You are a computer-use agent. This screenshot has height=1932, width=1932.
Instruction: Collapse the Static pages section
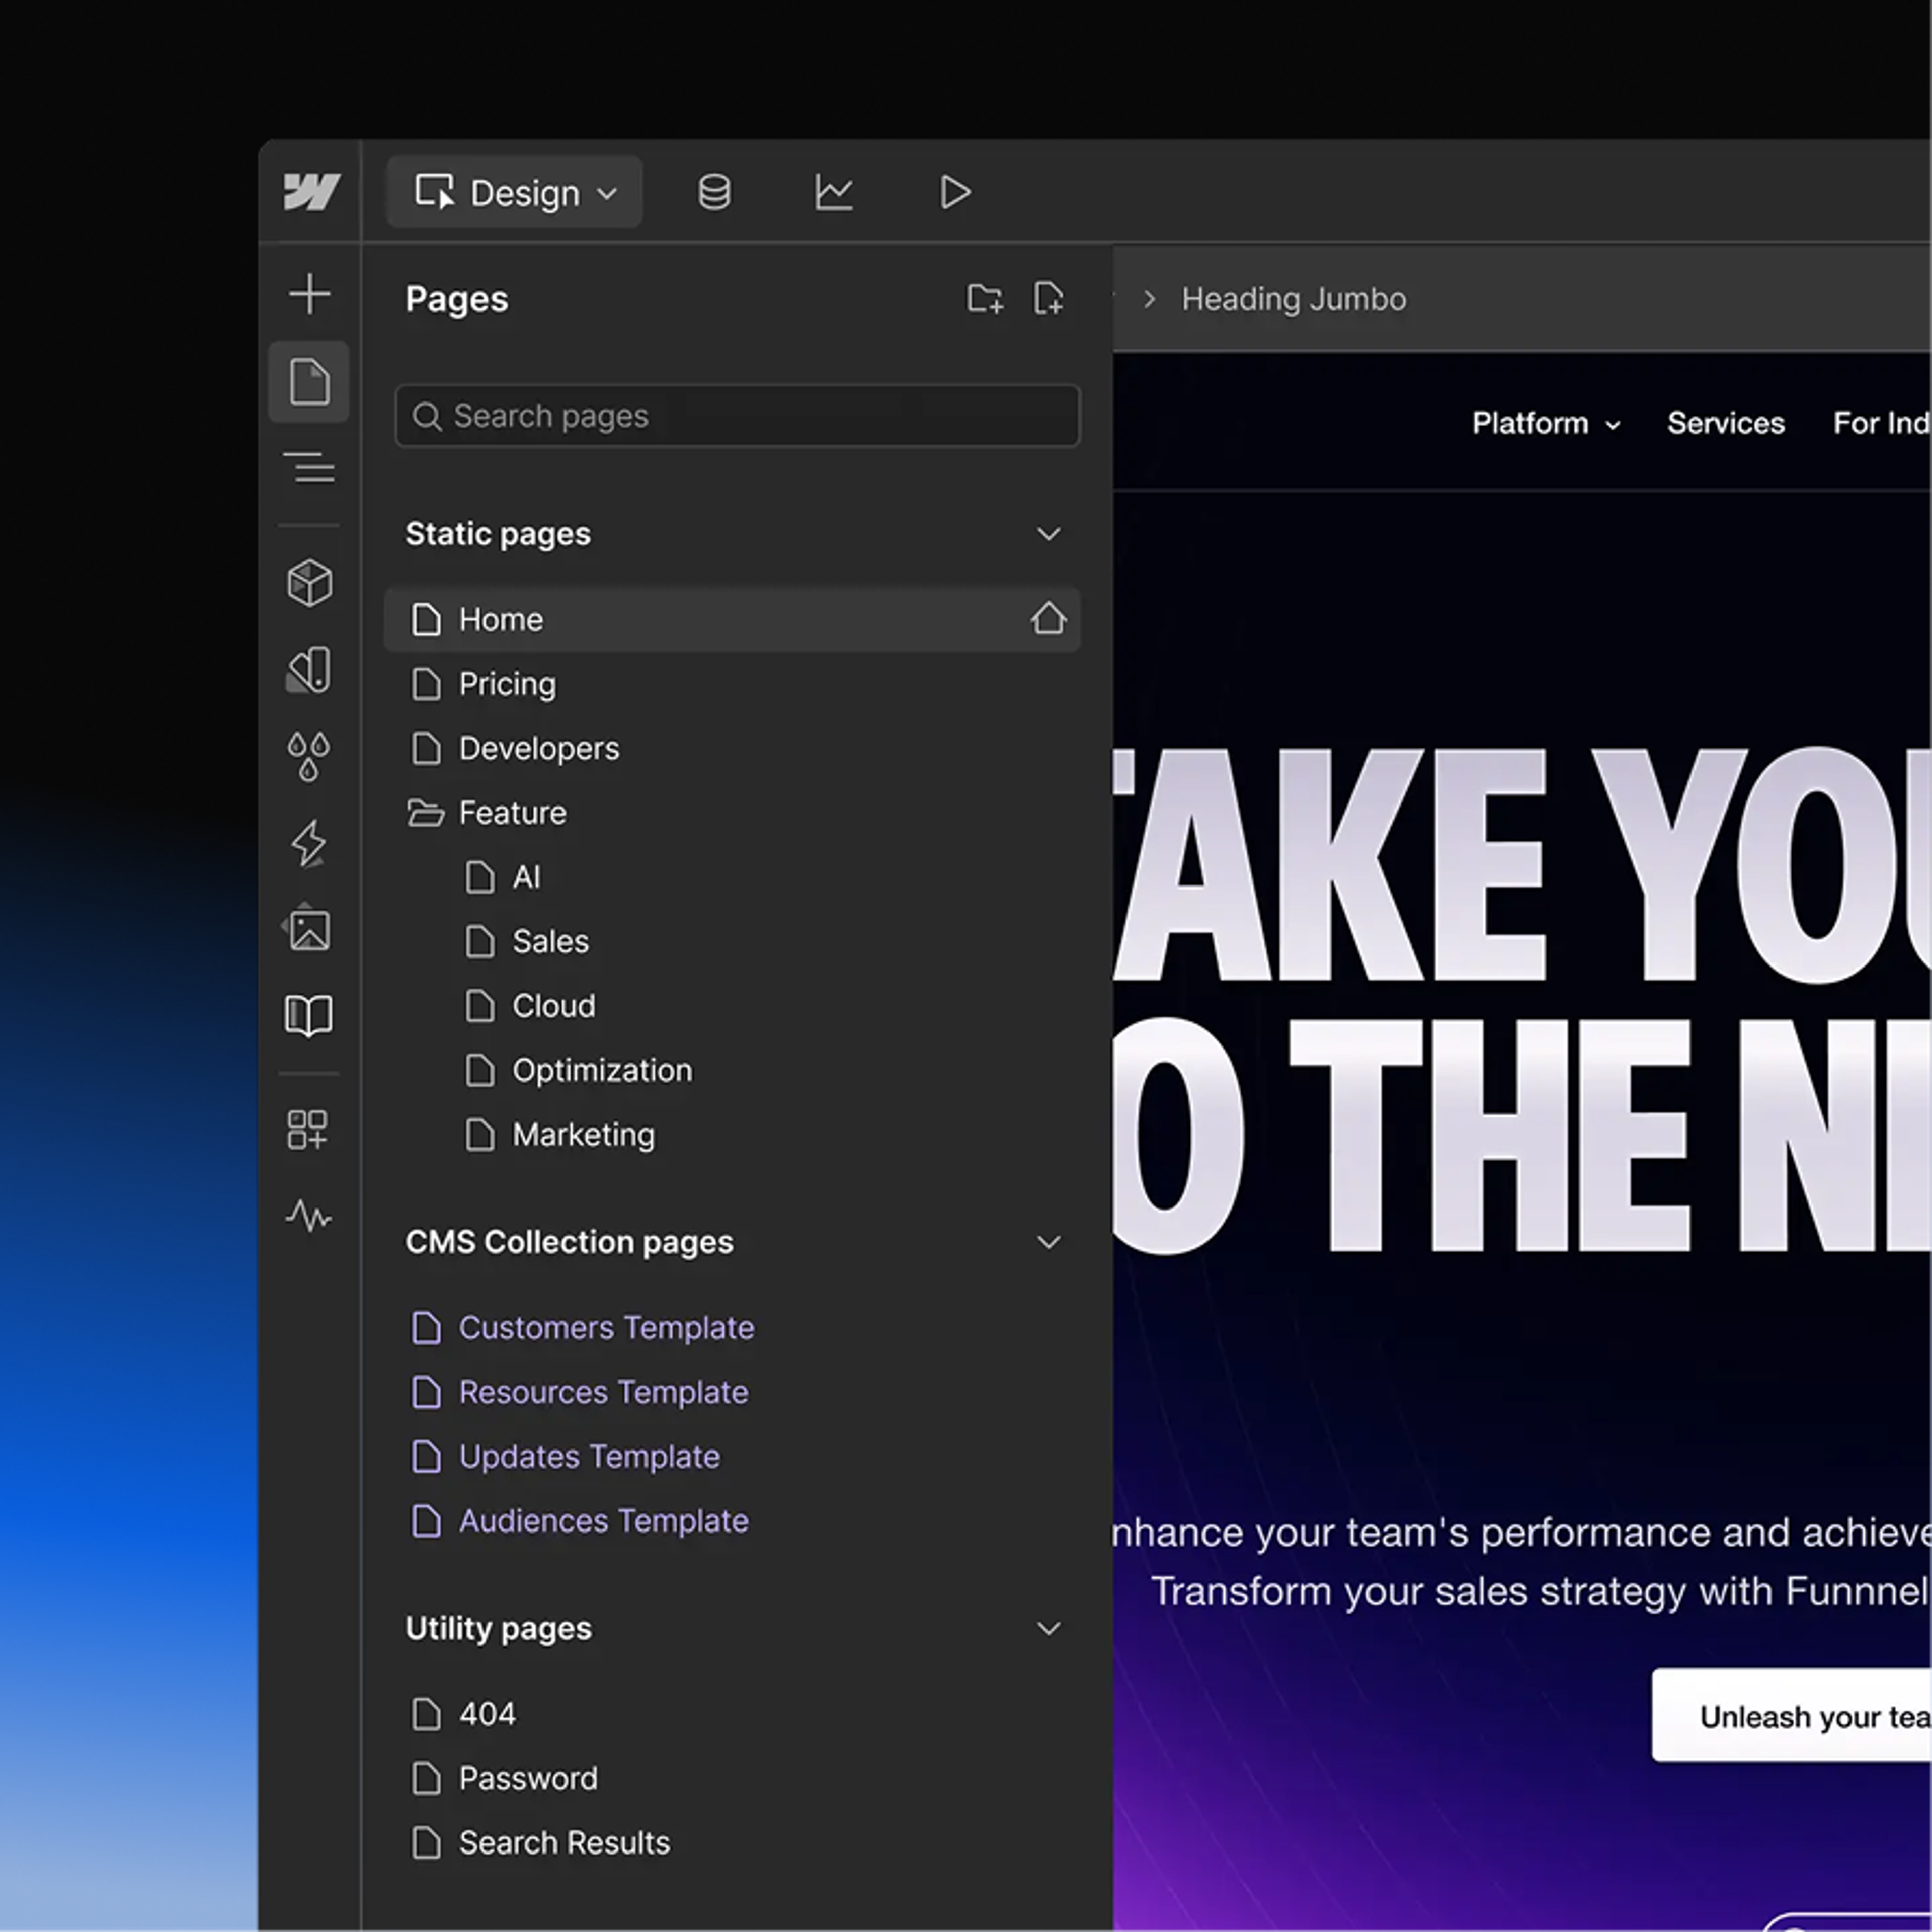(1048, 534)
